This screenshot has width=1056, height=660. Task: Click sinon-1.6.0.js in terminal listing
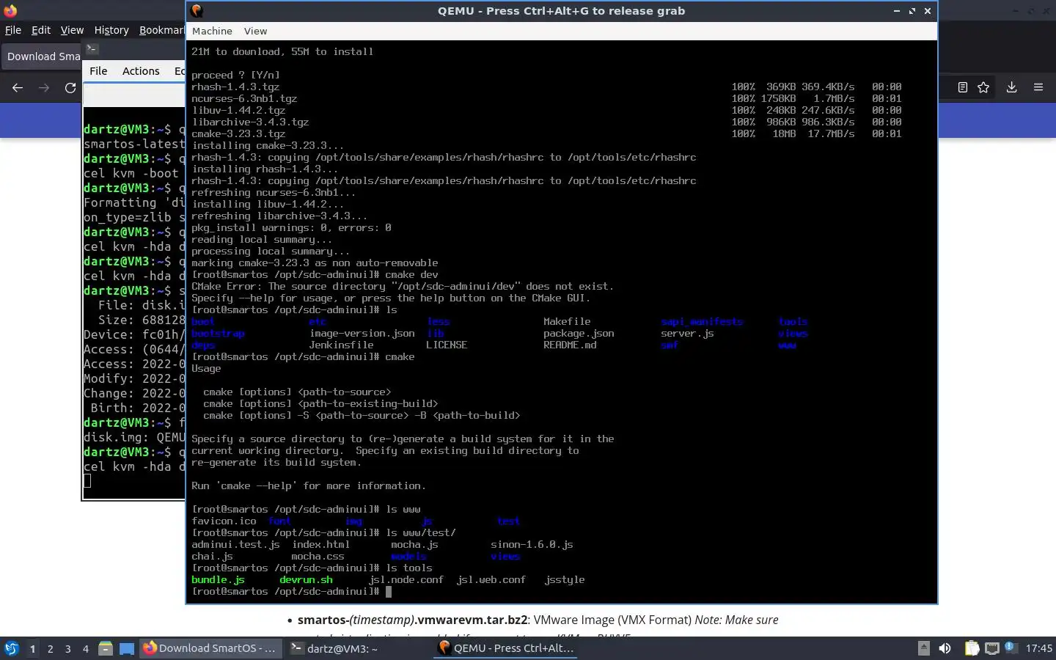(x=532, y=544)
